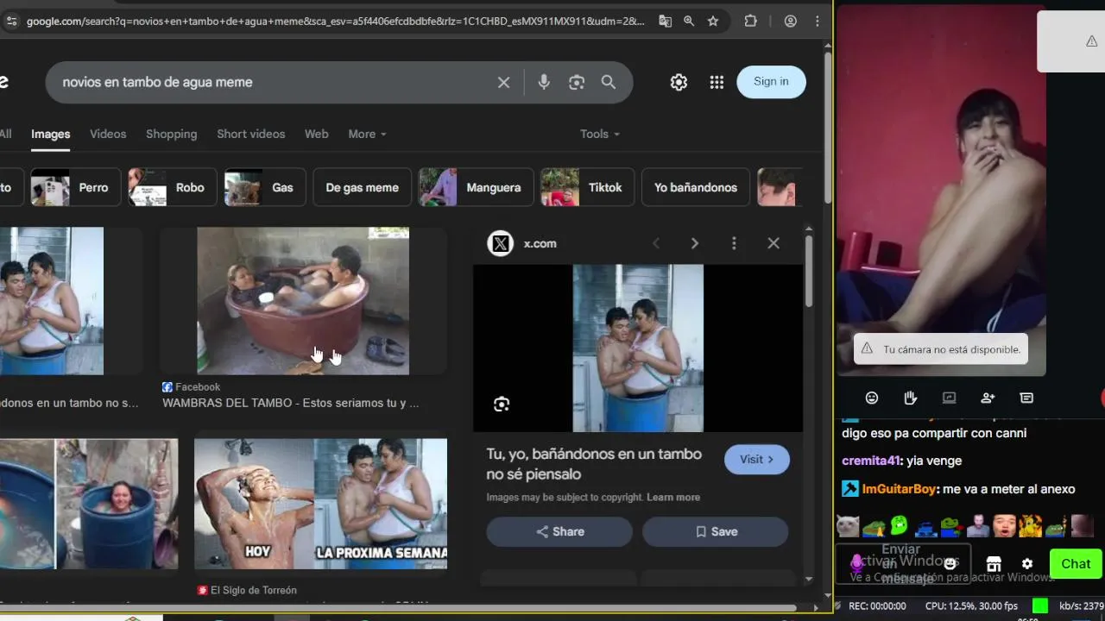The width and height of the screenshot is (1105, 621).
Task: Open Chrome's three-dot menu
Action: 817,22
